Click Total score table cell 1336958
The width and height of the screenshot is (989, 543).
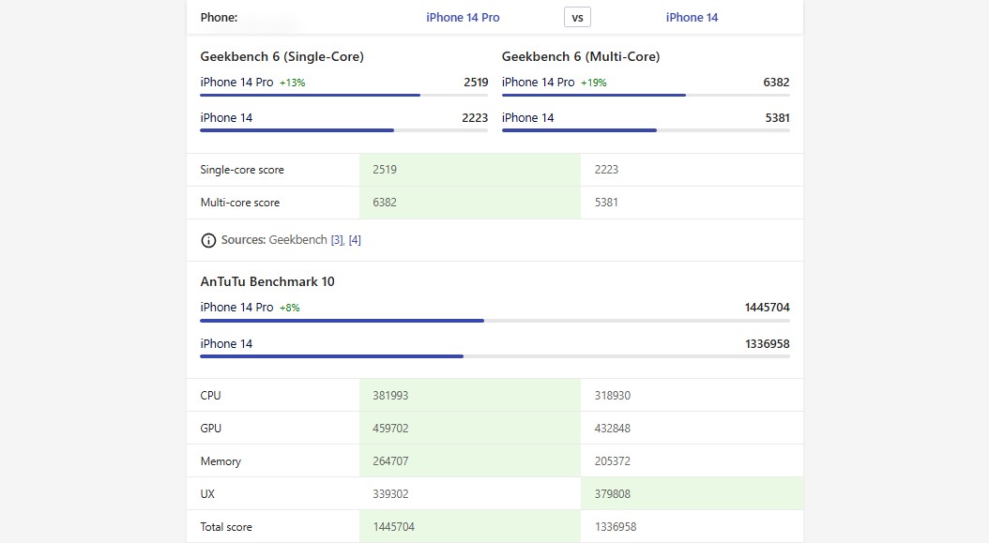click(616, 527)
